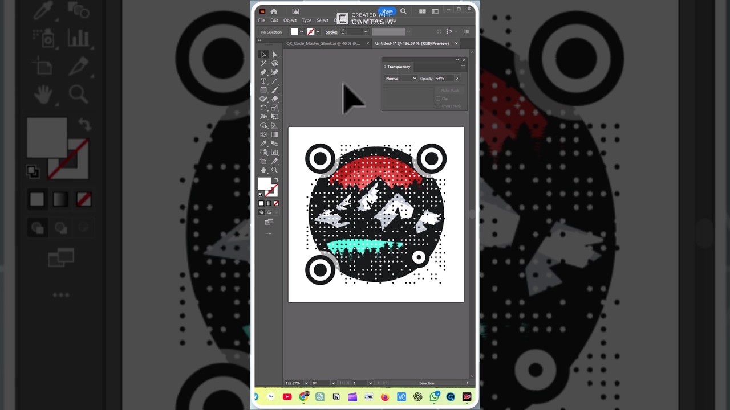Open the zoom level dropdown at 126.57%
Viewport: 730px width, 410px height.
tap(306, 383)
